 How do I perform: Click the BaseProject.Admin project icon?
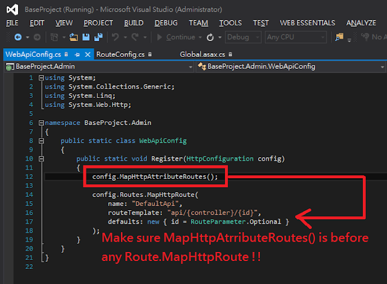point(10,66)
